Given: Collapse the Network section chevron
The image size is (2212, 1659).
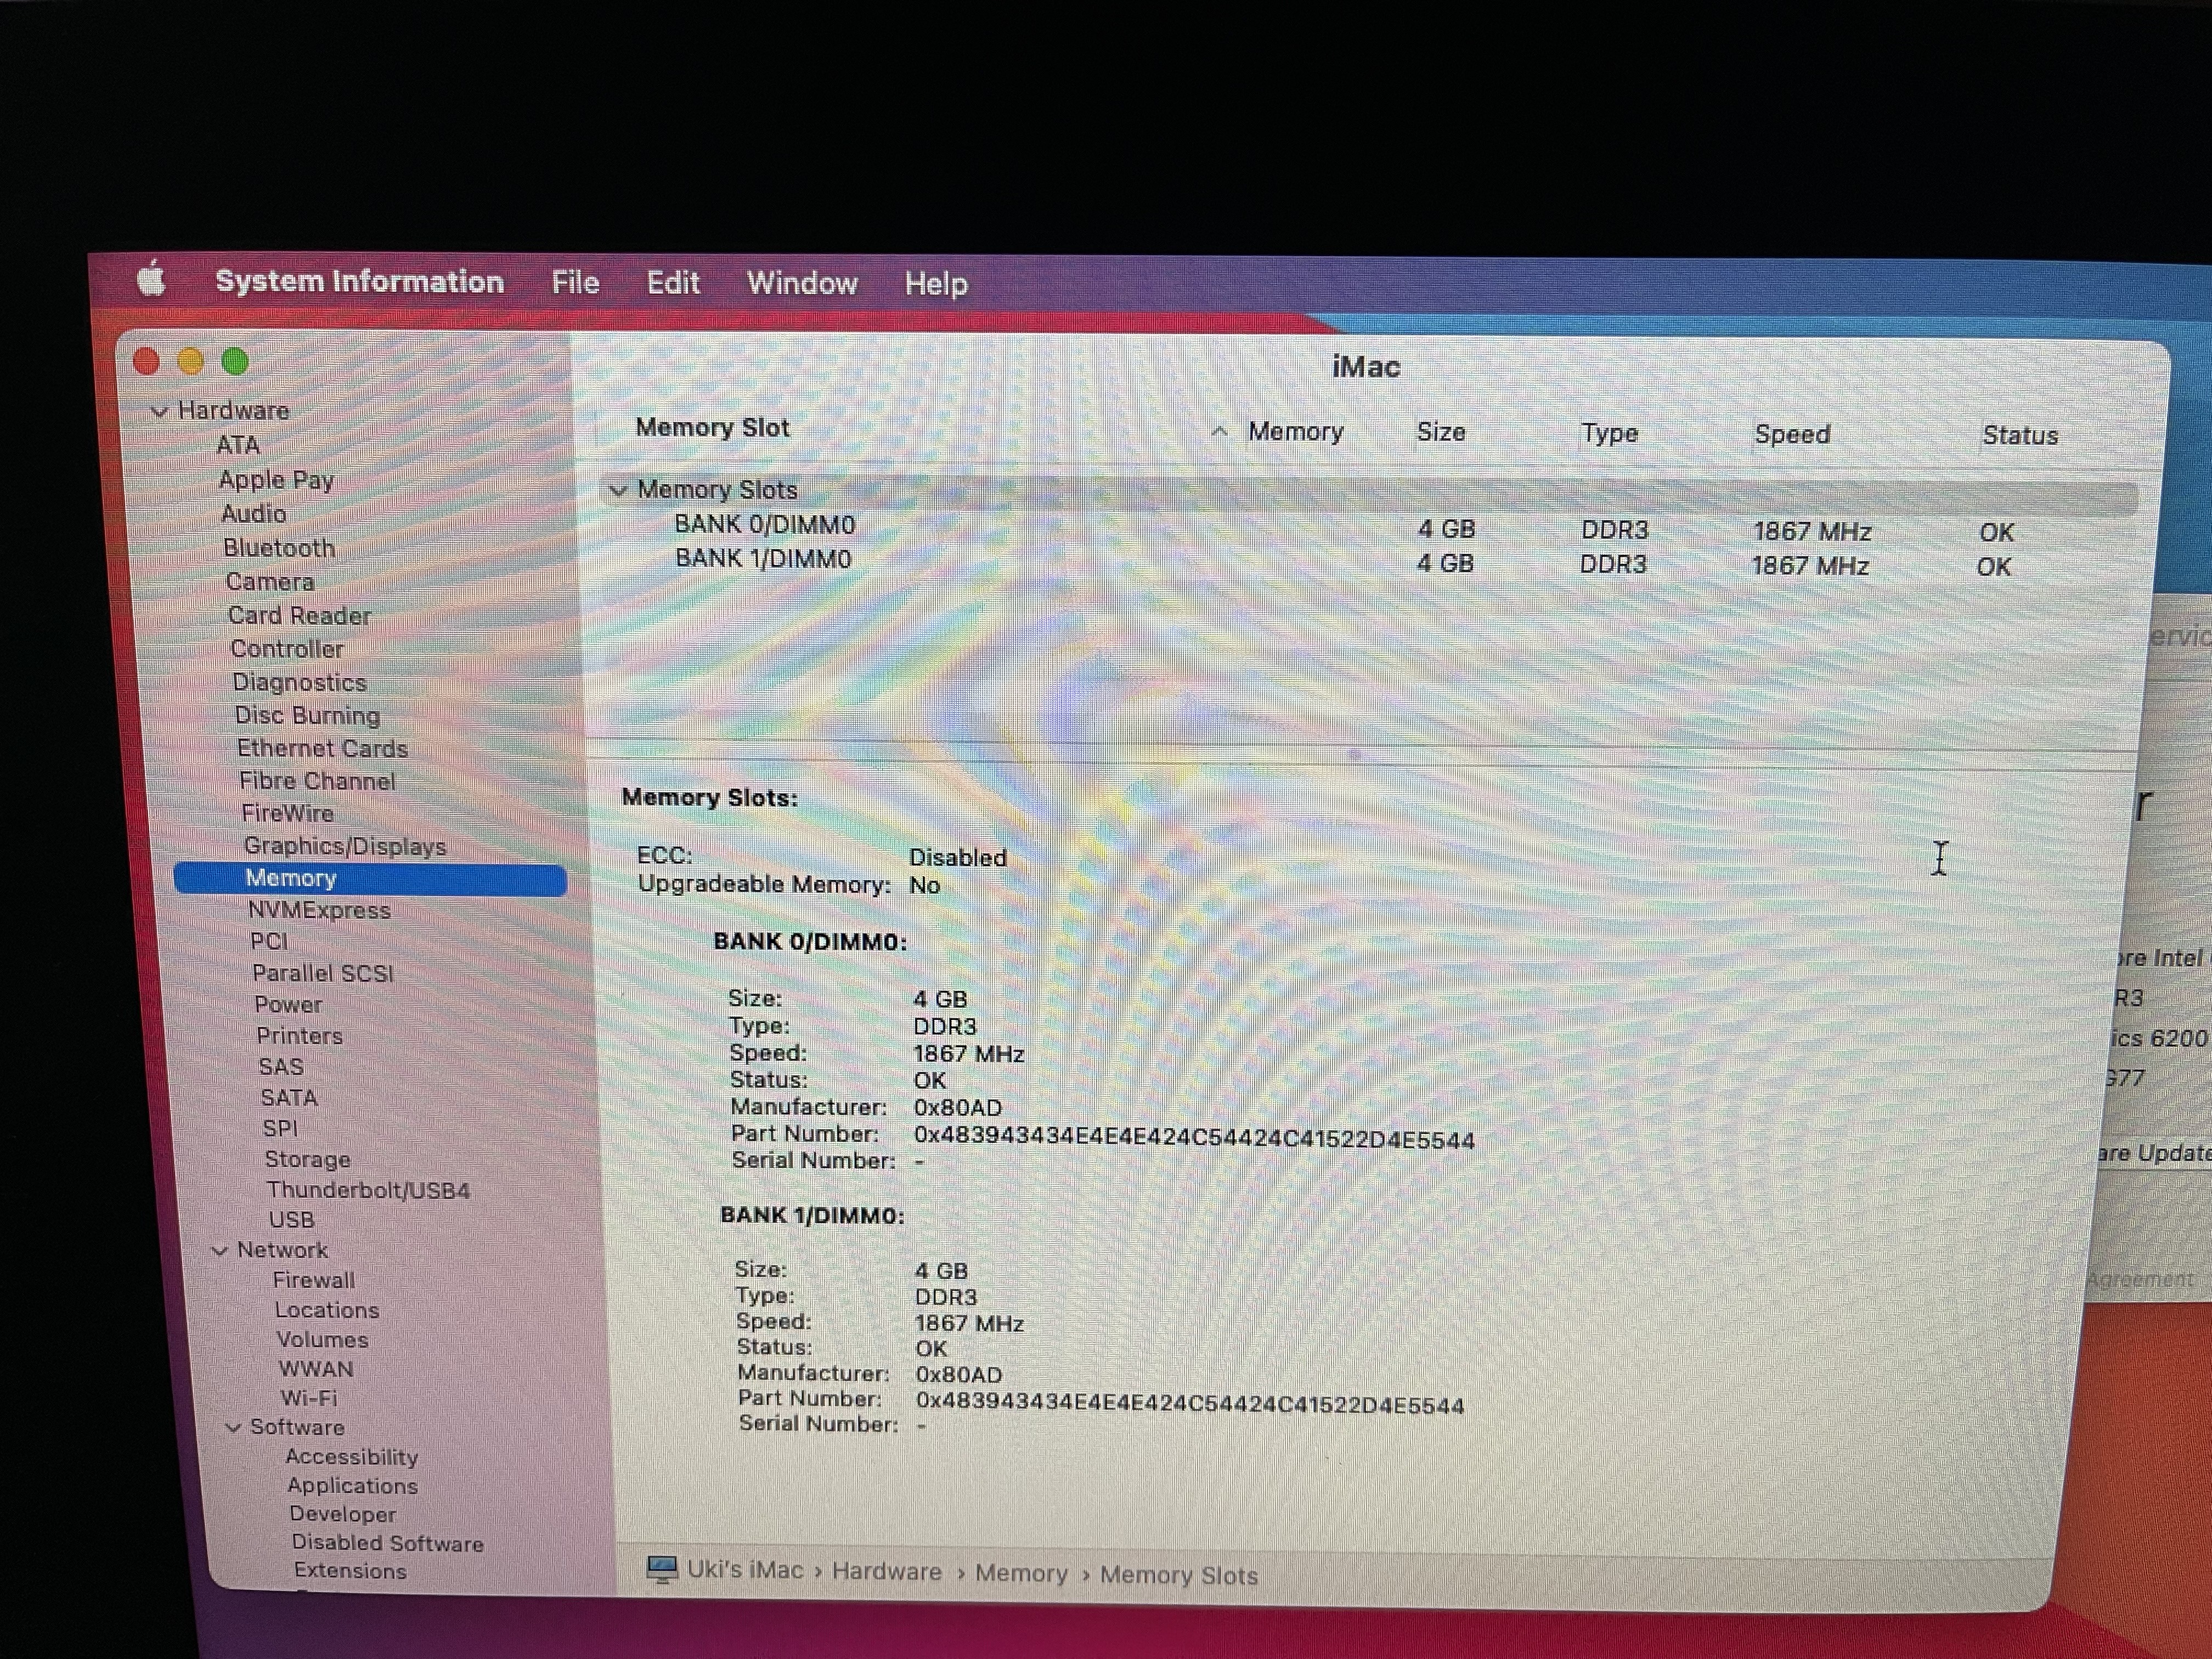Looking at the screenshot, I should [x=220, y=1251].
